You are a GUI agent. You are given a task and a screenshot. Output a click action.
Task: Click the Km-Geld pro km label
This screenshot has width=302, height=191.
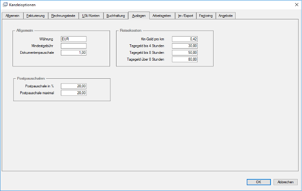tap(153, 39)
